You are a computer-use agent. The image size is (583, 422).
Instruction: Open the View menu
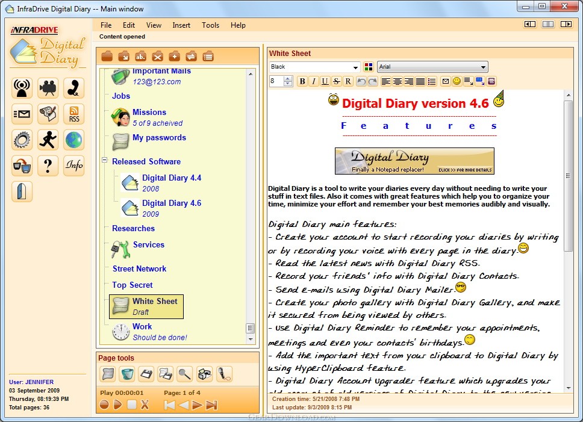(154, 25)
